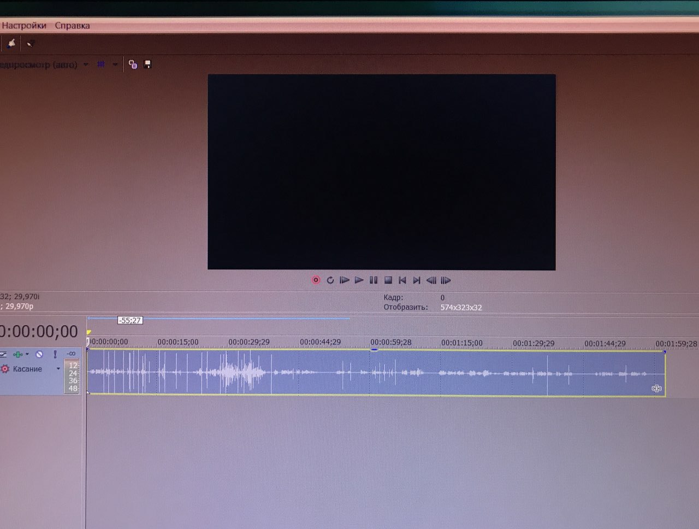Click the pointing hand toolbar icon
This screenshot has height=529, width=699.
11,43
